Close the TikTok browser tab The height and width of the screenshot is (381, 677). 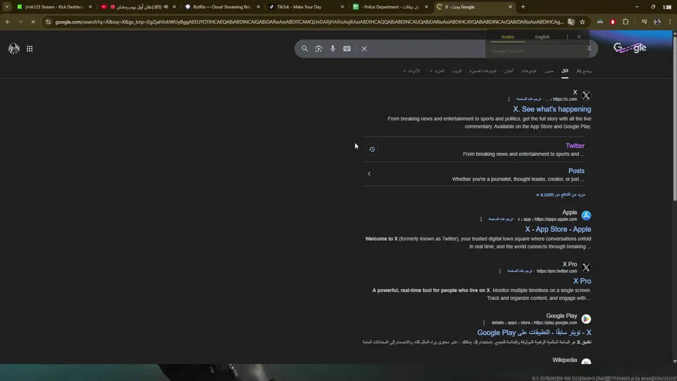(x=342, y=7)
